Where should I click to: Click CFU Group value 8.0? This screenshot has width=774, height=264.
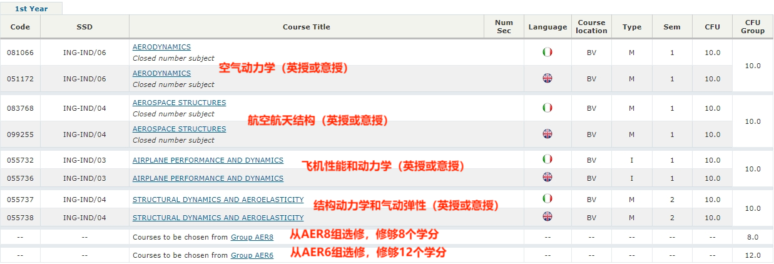(x=753, y=237)
